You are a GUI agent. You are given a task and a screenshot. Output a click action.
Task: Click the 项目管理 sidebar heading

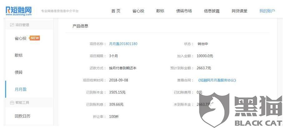coord(22,25)
